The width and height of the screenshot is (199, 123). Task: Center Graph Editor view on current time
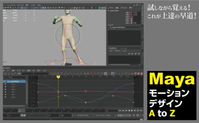(58, 74)
